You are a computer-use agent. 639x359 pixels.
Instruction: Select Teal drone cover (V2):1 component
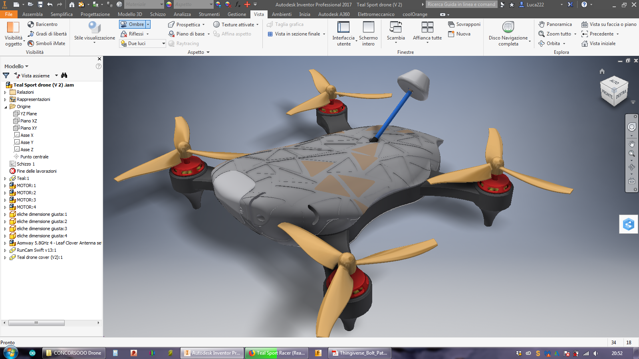pyautogui.click(x=40, y=257)
